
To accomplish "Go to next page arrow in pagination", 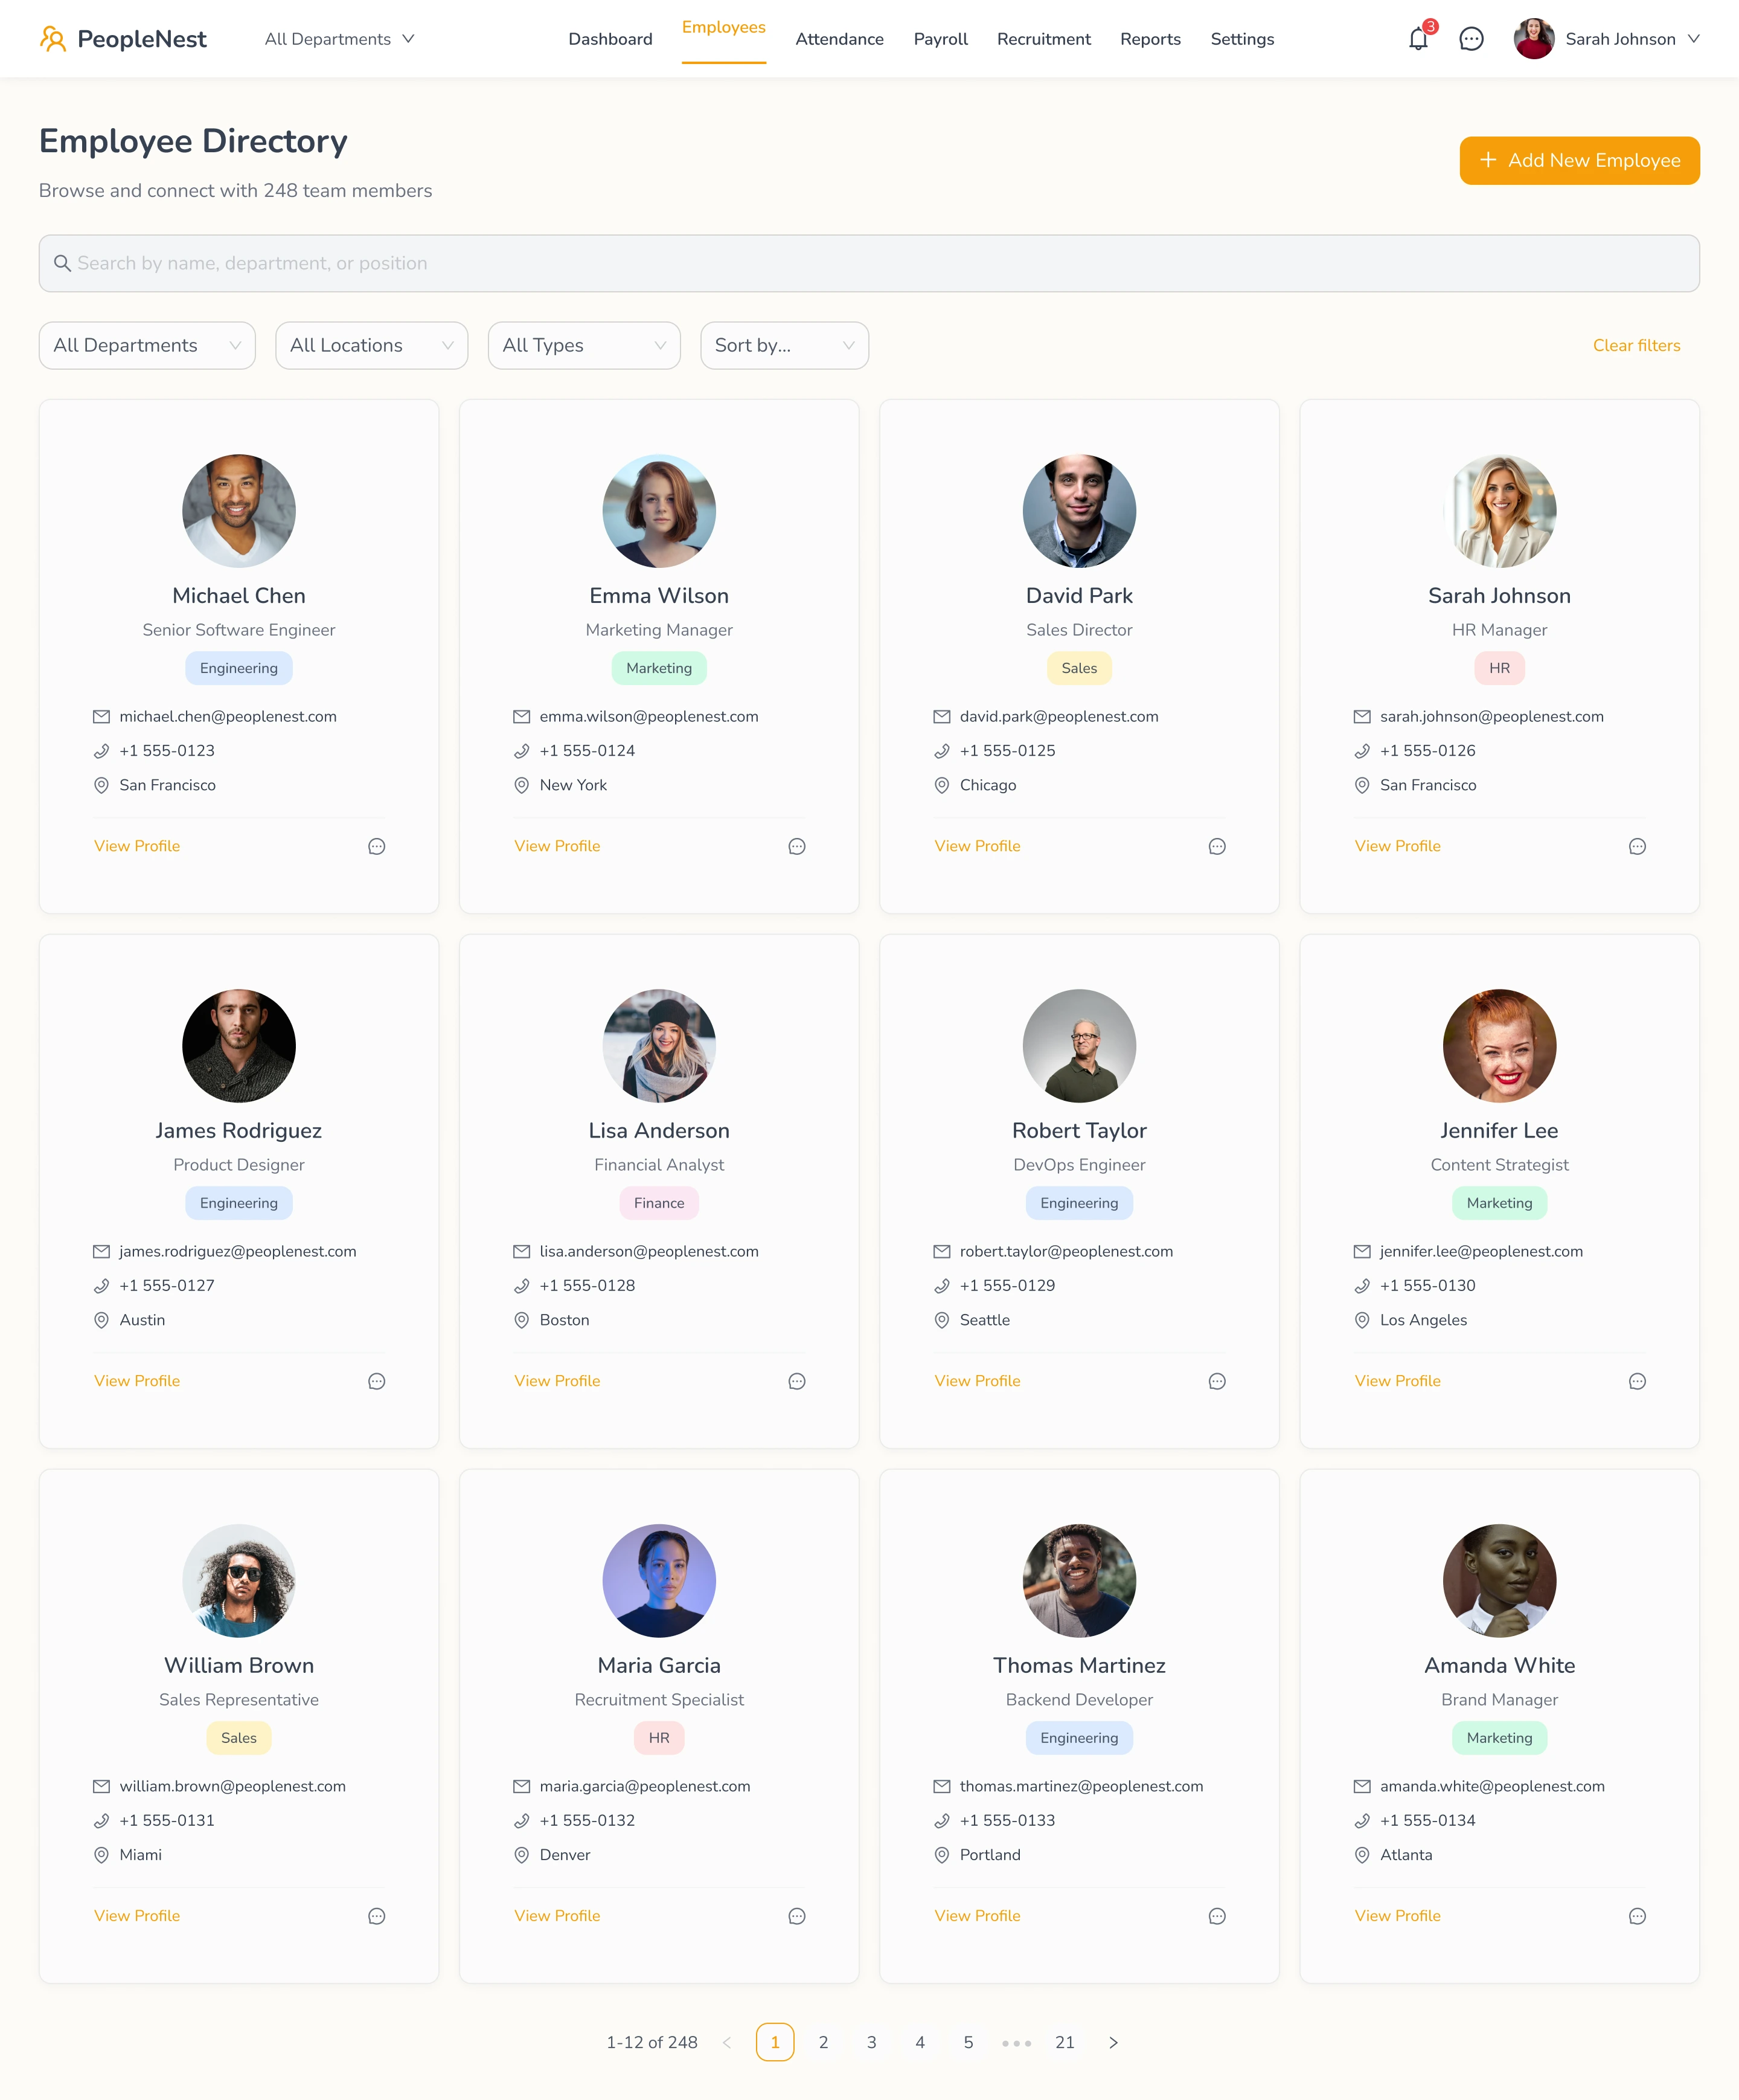I will click(x=1113, y=2042).
